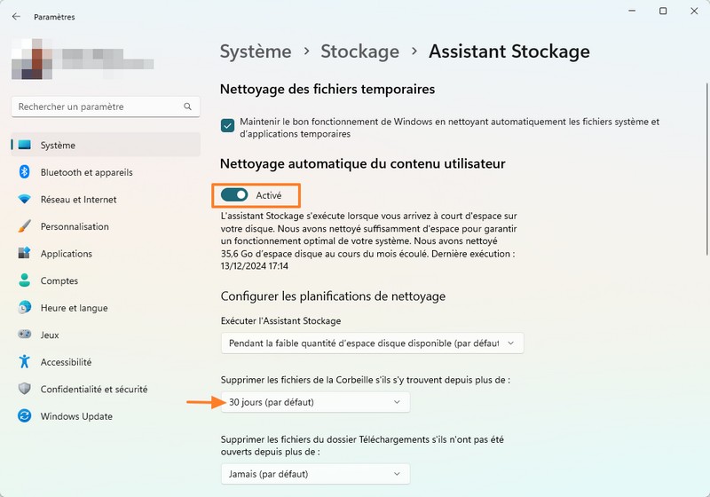Open Confidentialité et sécurité section
710x497 pixels.
pos(94,389)
